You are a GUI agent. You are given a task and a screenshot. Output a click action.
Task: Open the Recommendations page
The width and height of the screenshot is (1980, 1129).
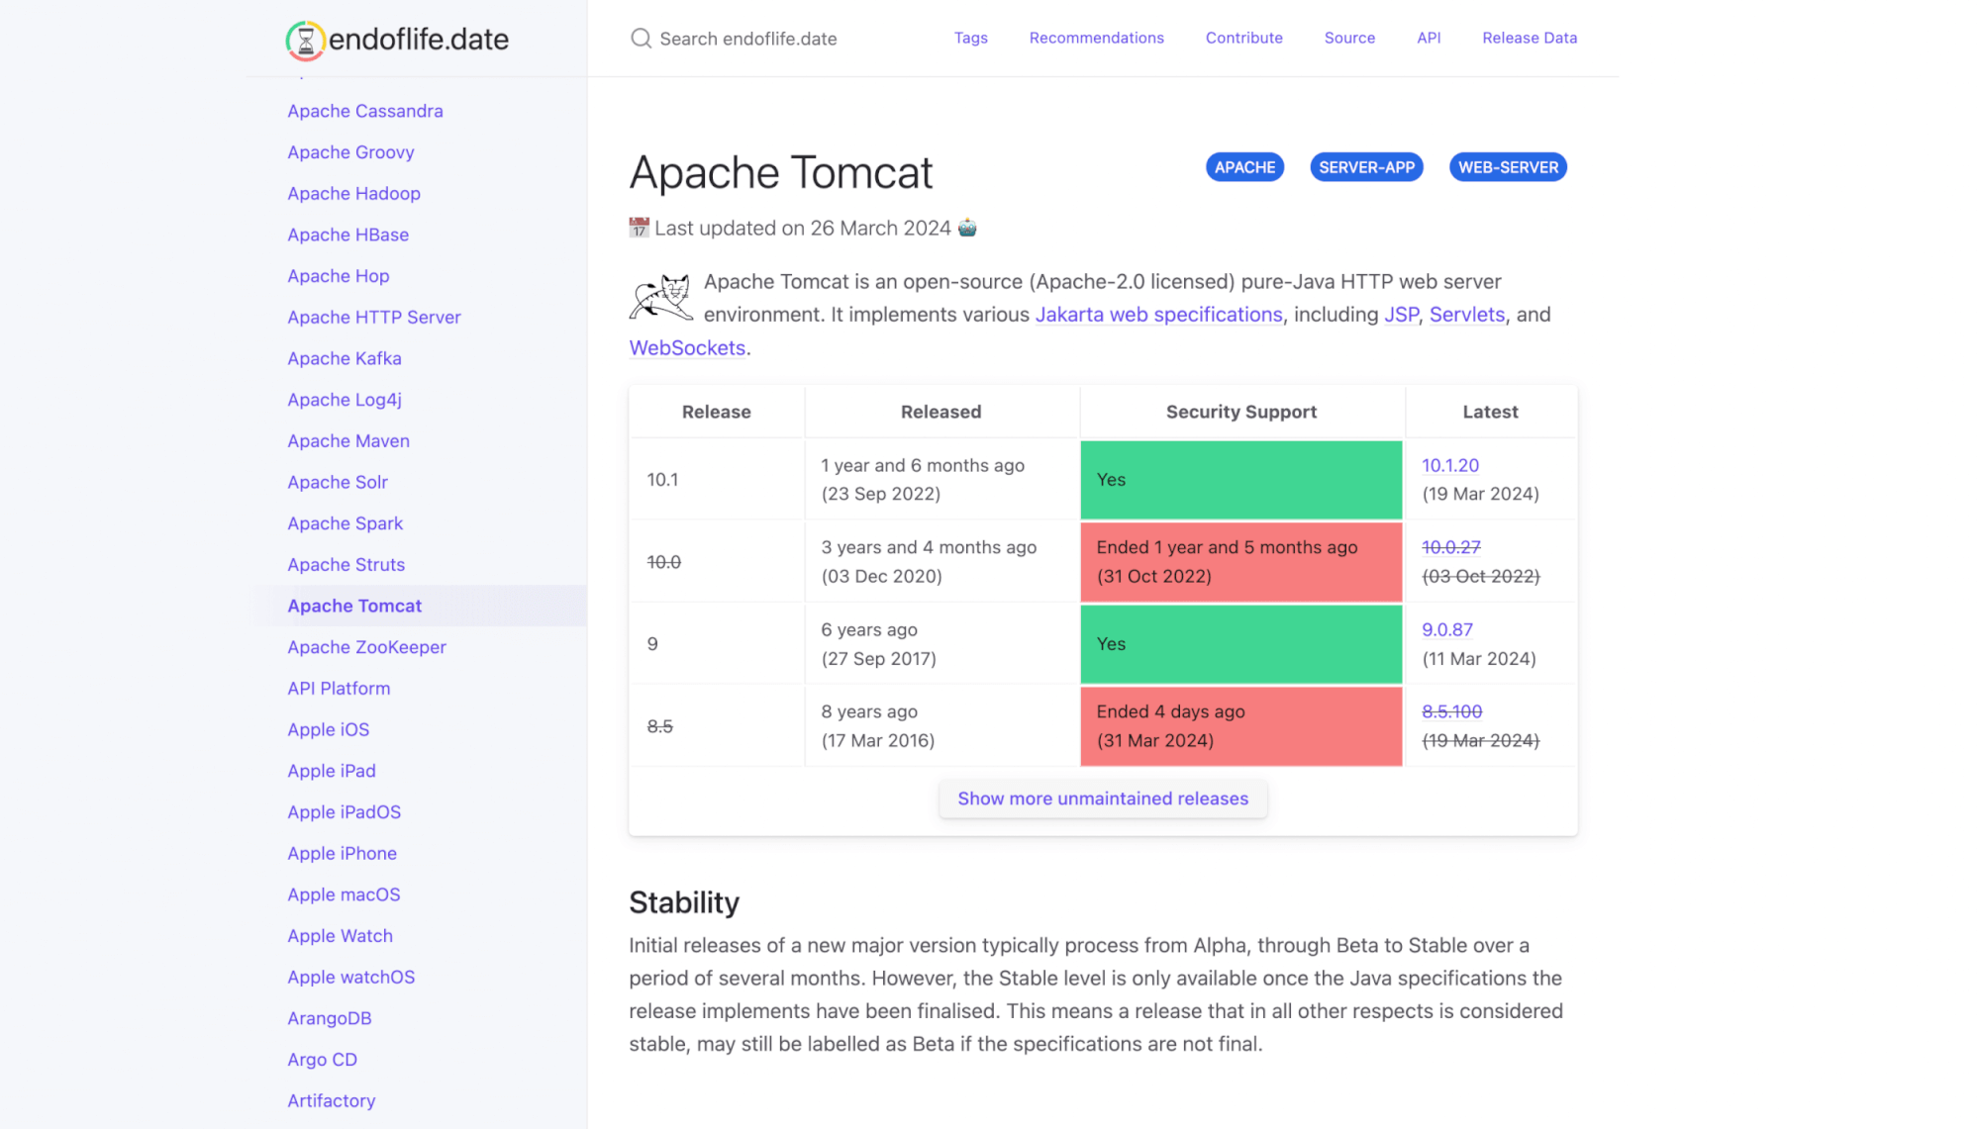point(1096,38)
